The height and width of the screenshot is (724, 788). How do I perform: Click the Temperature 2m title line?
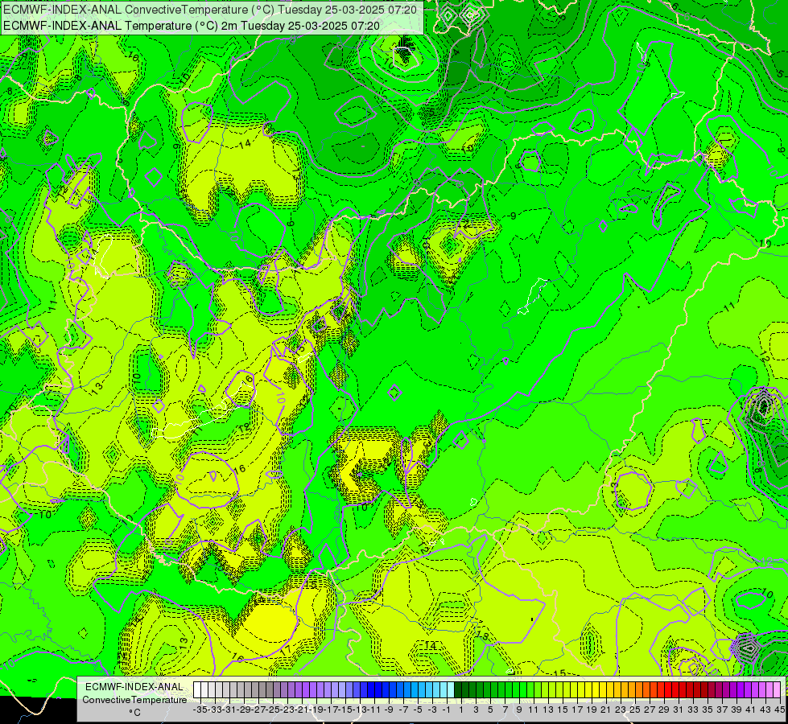[192, 26]
